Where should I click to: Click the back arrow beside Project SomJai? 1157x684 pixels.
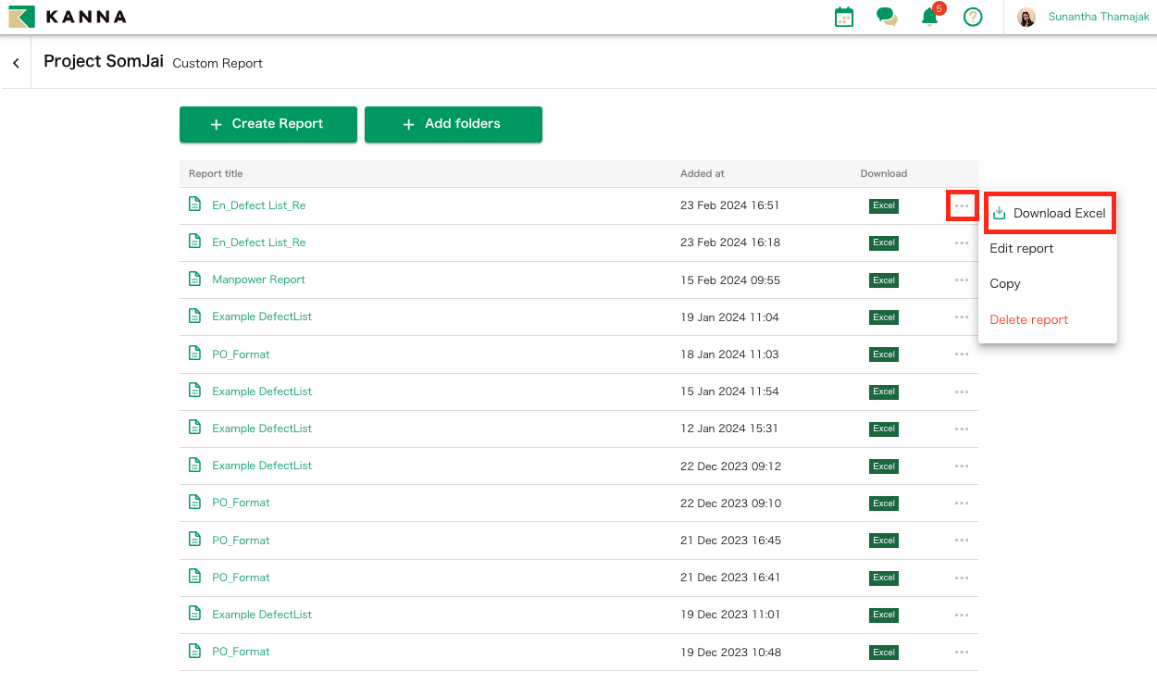point(16,62)
